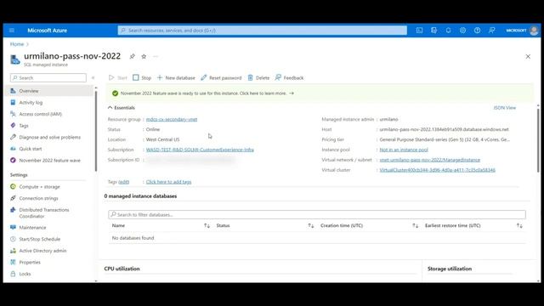Screen dimensions: 544x306
Task: Click Not in an instance pool link
Action: pos(404,150)
